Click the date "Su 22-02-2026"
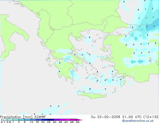This screenshot has height=123, width=159. (106, 117)
